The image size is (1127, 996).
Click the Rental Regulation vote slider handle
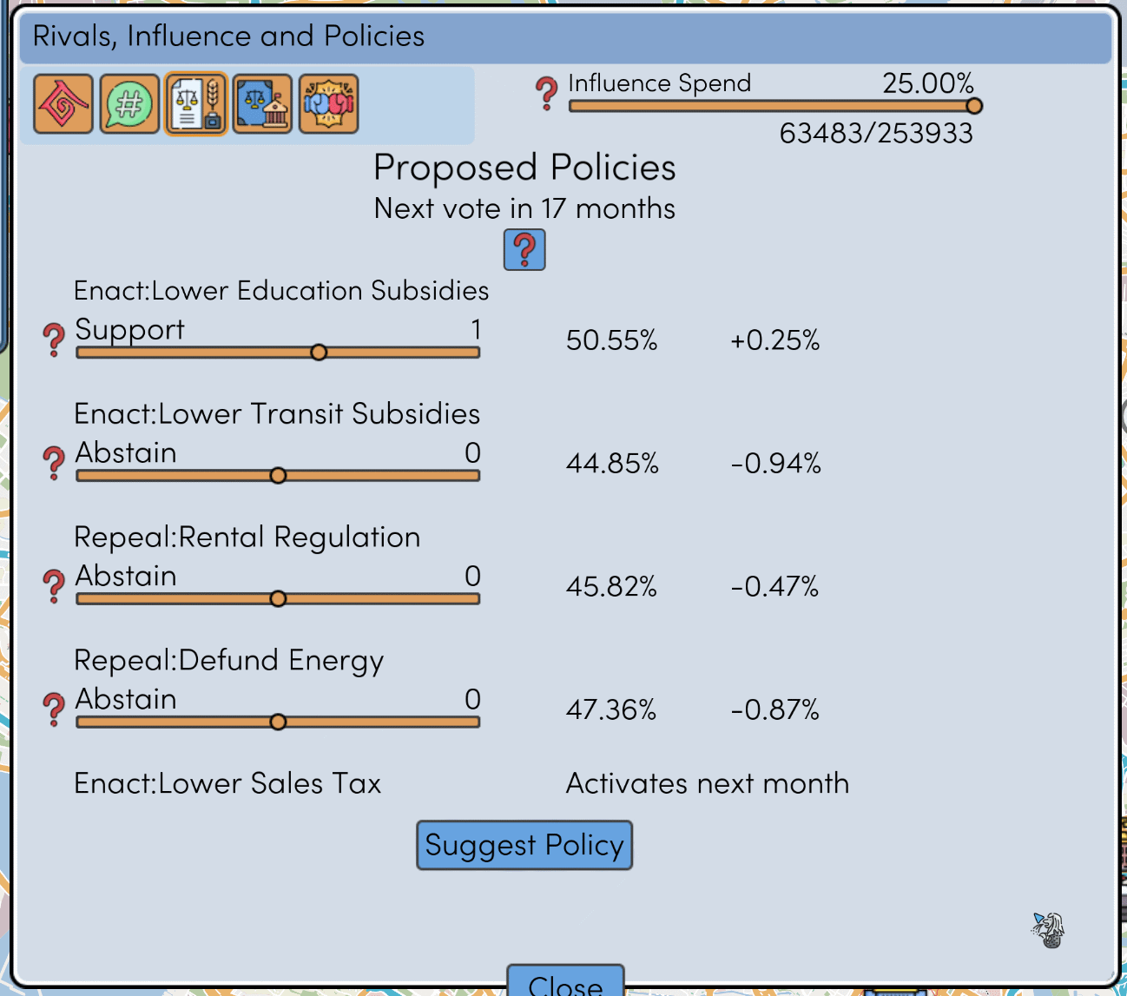pos(278,598)
